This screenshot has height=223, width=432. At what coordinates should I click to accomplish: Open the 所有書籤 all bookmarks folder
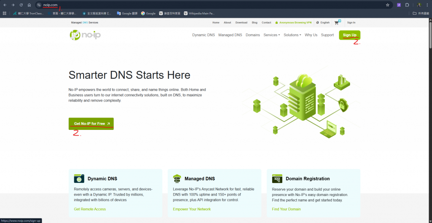point(421,13)
